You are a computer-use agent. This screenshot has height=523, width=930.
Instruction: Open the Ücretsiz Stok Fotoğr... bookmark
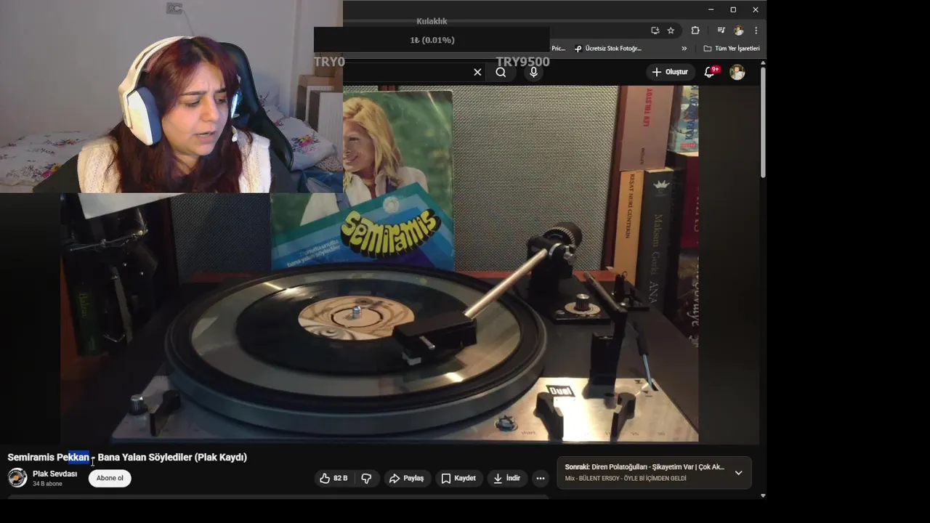click(608, 49)
